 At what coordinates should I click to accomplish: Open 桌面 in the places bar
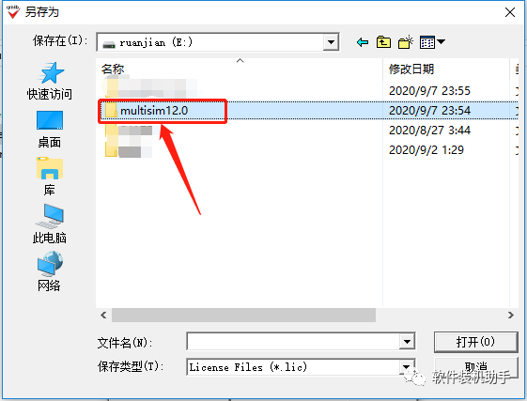[x=50, y=130]
